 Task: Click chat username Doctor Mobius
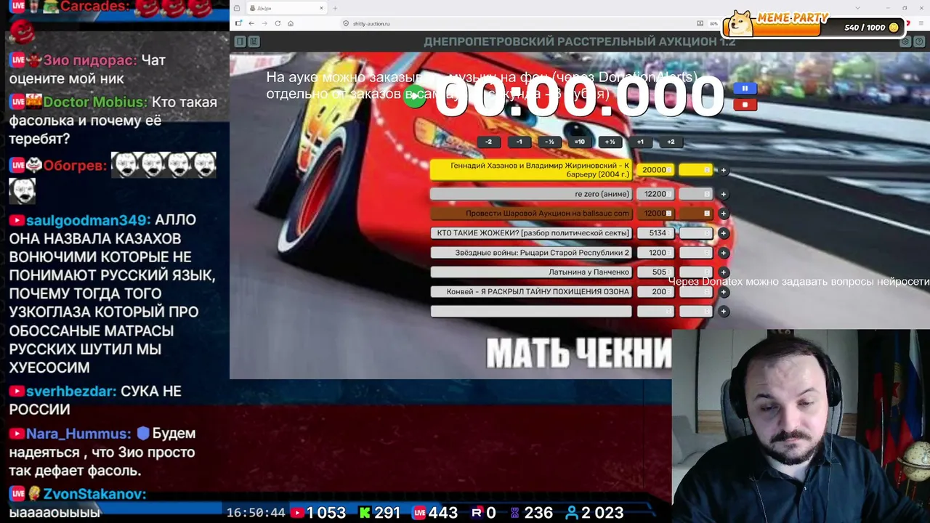[x=94, y=102]
